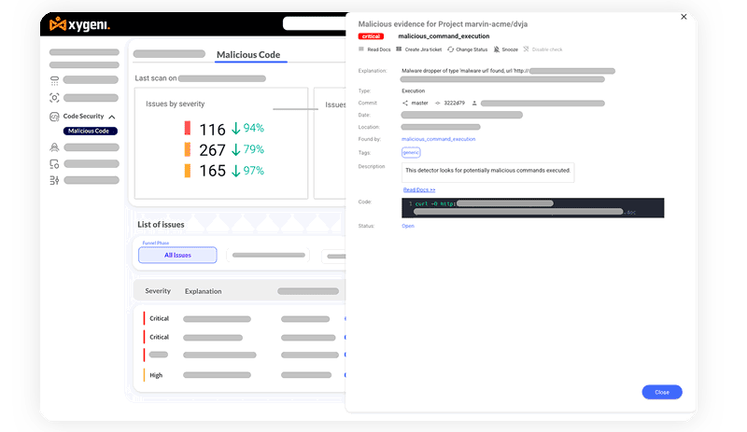Click the 79% decrease indicator
747x432 pixels.
tap(247, 149)
